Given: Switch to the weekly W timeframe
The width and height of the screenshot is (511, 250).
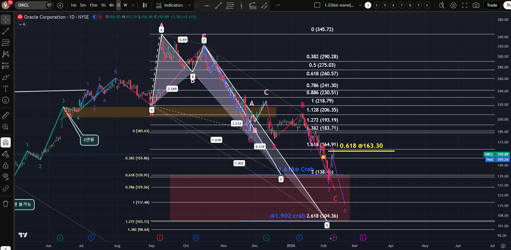Looking at the screenshot, I should tap(125, 5).
